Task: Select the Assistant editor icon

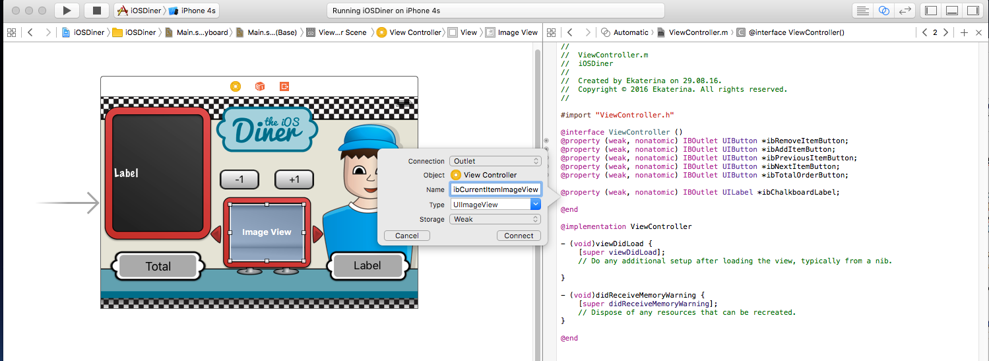Action: (883, 11)
